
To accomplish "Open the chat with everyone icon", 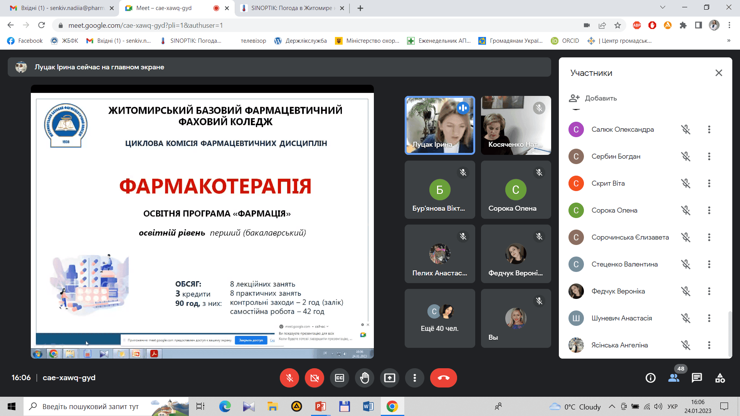I will (x=697, y=378).
